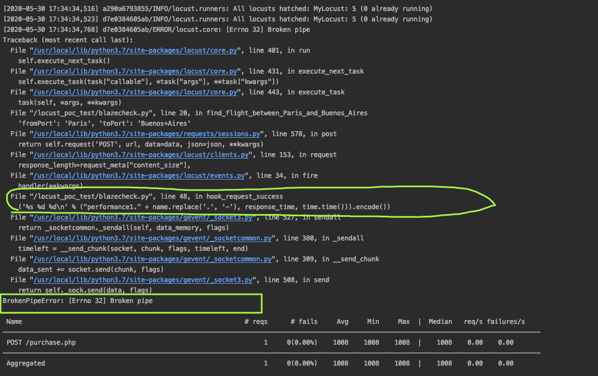Click the a290a6793855 locusts hatched log line
This screenshot has height=376, width=598.
pyautogui.click(x=218, y=9)
